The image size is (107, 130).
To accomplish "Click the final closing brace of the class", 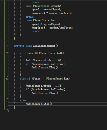I will click(x=8, y=111).
